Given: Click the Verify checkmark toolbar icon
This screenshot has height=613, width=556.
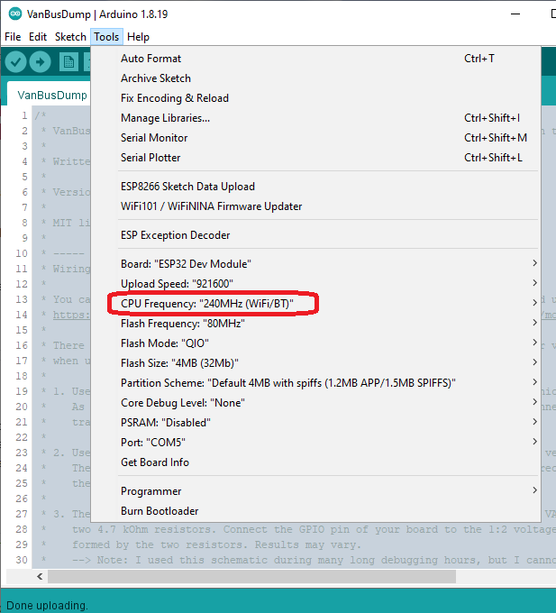Looking at the screenshot, I should [15, 62].
